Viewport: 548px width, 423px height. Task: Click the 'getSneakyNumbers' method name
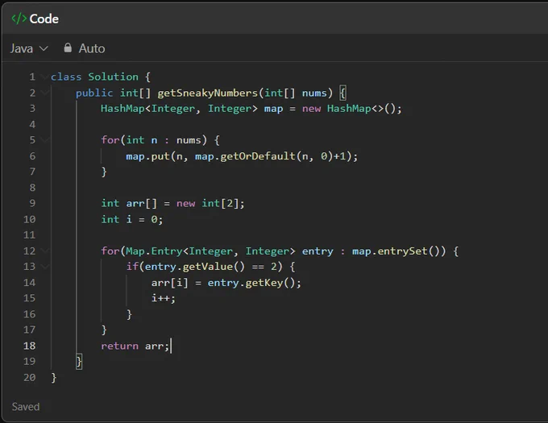(x=208, y=93)
